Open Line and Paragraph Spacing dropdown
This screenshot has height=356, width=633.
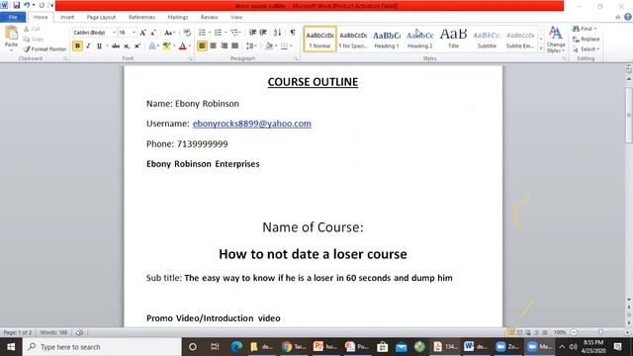click(x=251, y=46)
